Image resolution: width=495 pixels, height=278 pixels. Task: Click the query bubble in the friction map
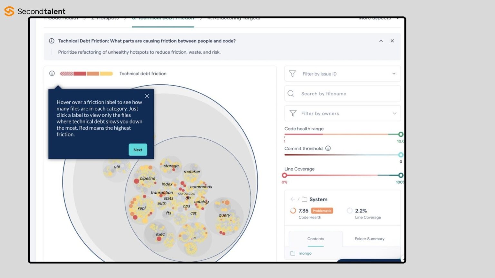[x=224, y=215]
